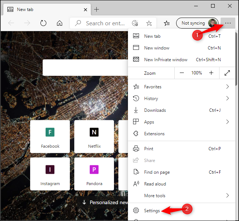Open the Netflix quick link tile
The image size is (239, 221).
pos(94,137)
